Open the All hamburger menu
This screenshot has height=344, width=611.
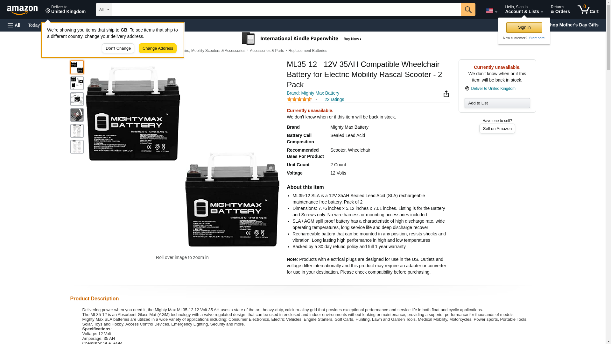14,25
